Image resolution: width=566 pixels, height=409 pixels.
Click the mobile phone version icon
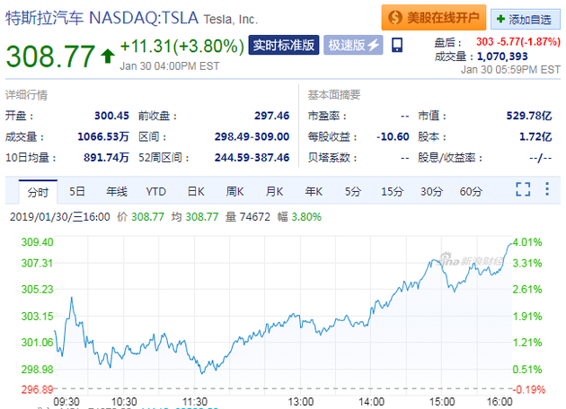397,46
